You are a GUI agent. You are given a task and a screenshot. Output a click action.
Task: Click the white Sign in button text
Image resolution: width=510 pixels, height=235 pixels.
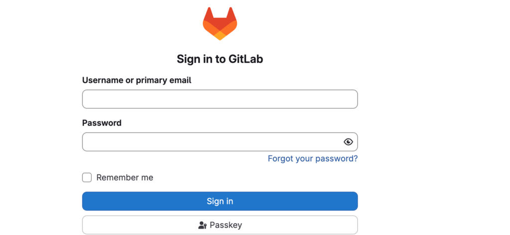(220, 201)
